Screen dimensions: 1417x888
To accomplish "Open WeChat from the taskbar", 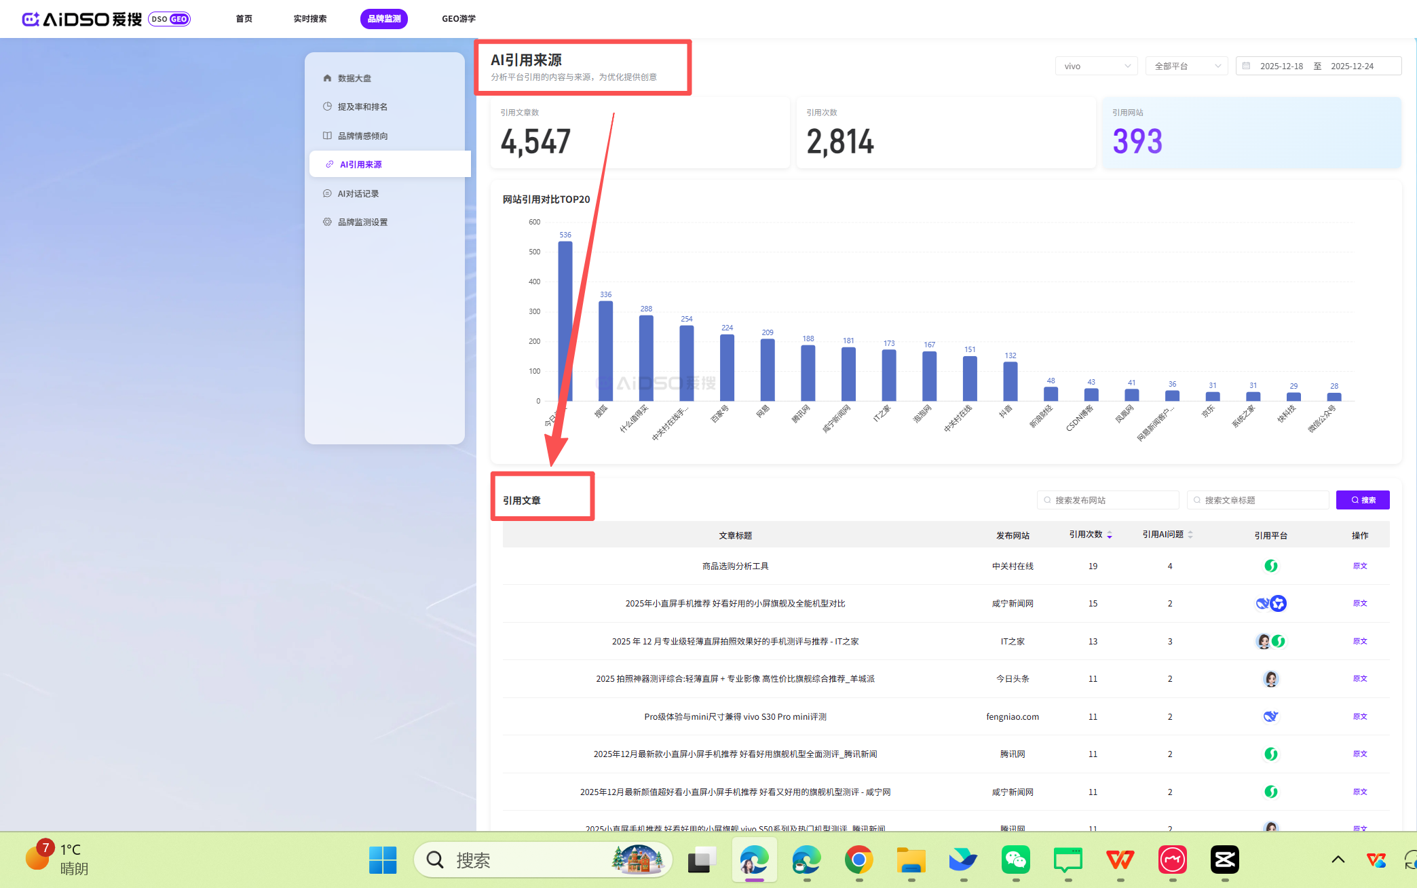I will click(1015, 860).
